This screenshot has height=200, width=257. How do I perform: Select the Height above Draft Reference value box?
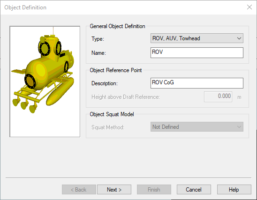218,97
